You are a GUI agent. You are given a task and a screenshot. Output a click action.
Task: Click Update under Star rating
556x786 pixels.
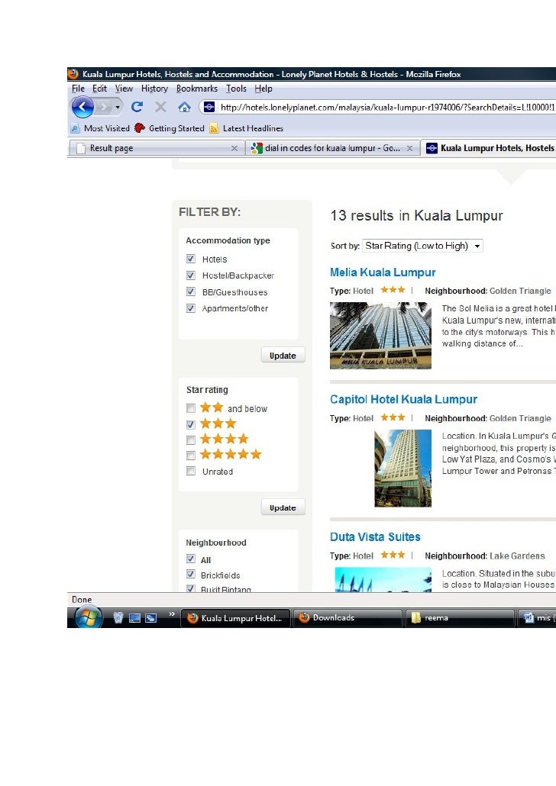[283, 507]
